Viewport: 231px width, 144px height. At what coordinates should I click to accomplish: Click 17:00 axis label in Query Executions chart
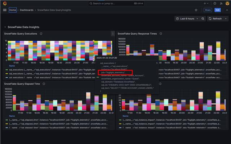coord(16,63)
